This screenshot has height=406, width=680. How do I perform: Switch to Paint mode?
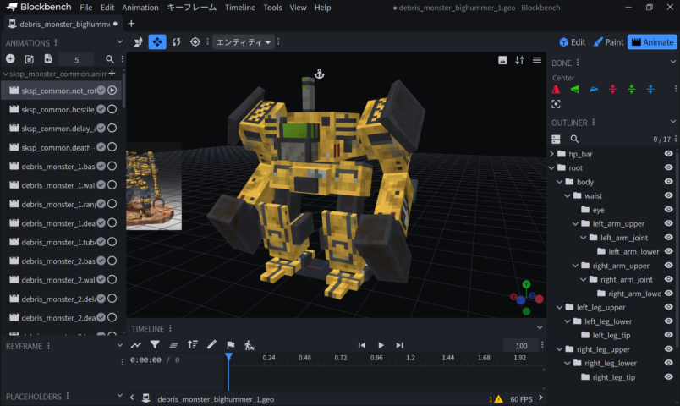click(x=608, y=41)
